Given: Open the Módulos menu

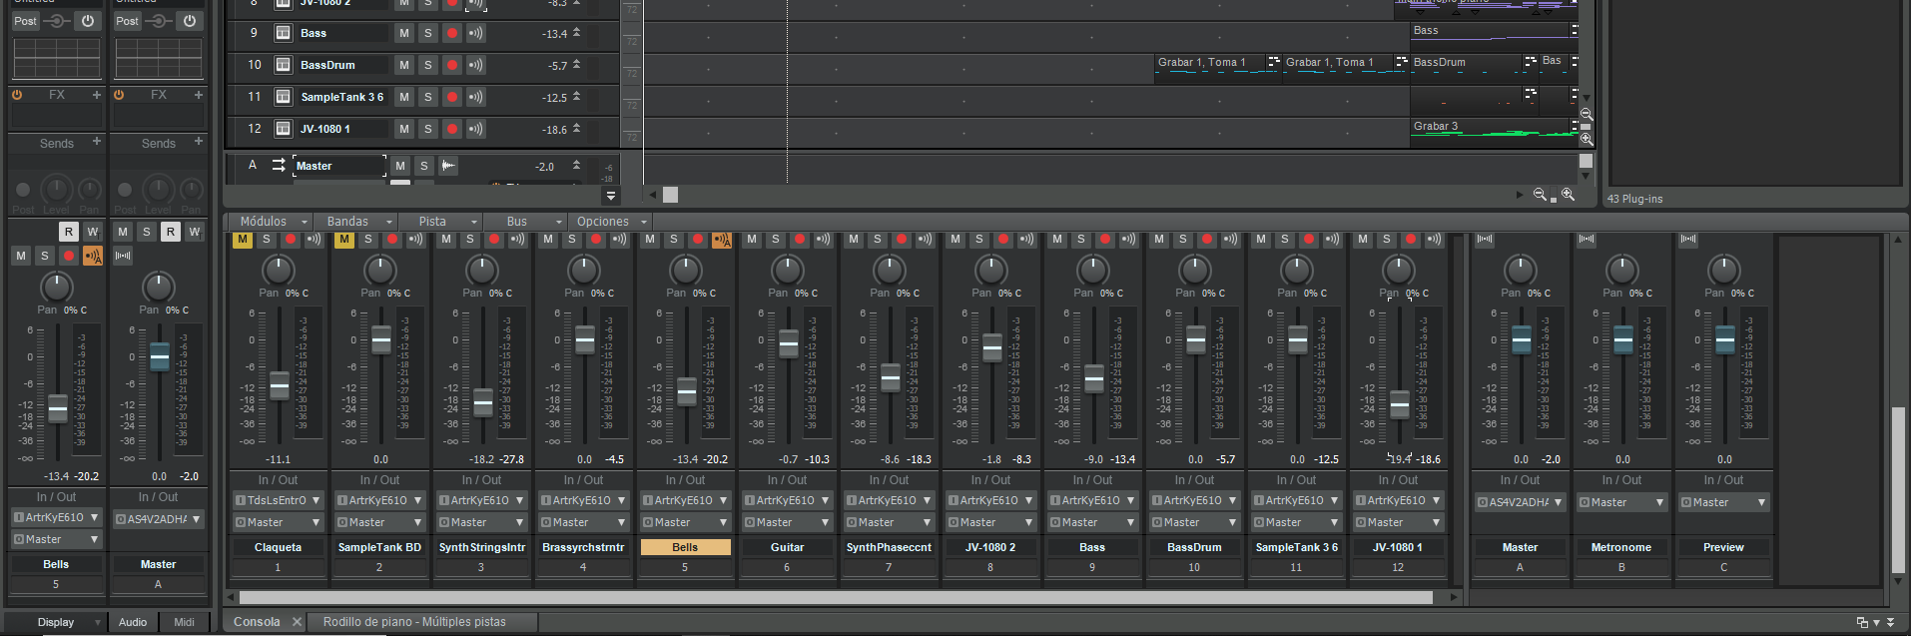Looking at the screenshot, I should click(x=270, y=222).
